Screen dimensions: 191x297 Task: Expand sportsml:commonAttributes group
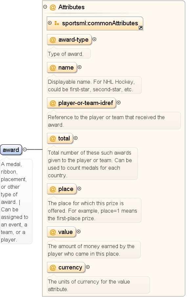coord(50,23)
